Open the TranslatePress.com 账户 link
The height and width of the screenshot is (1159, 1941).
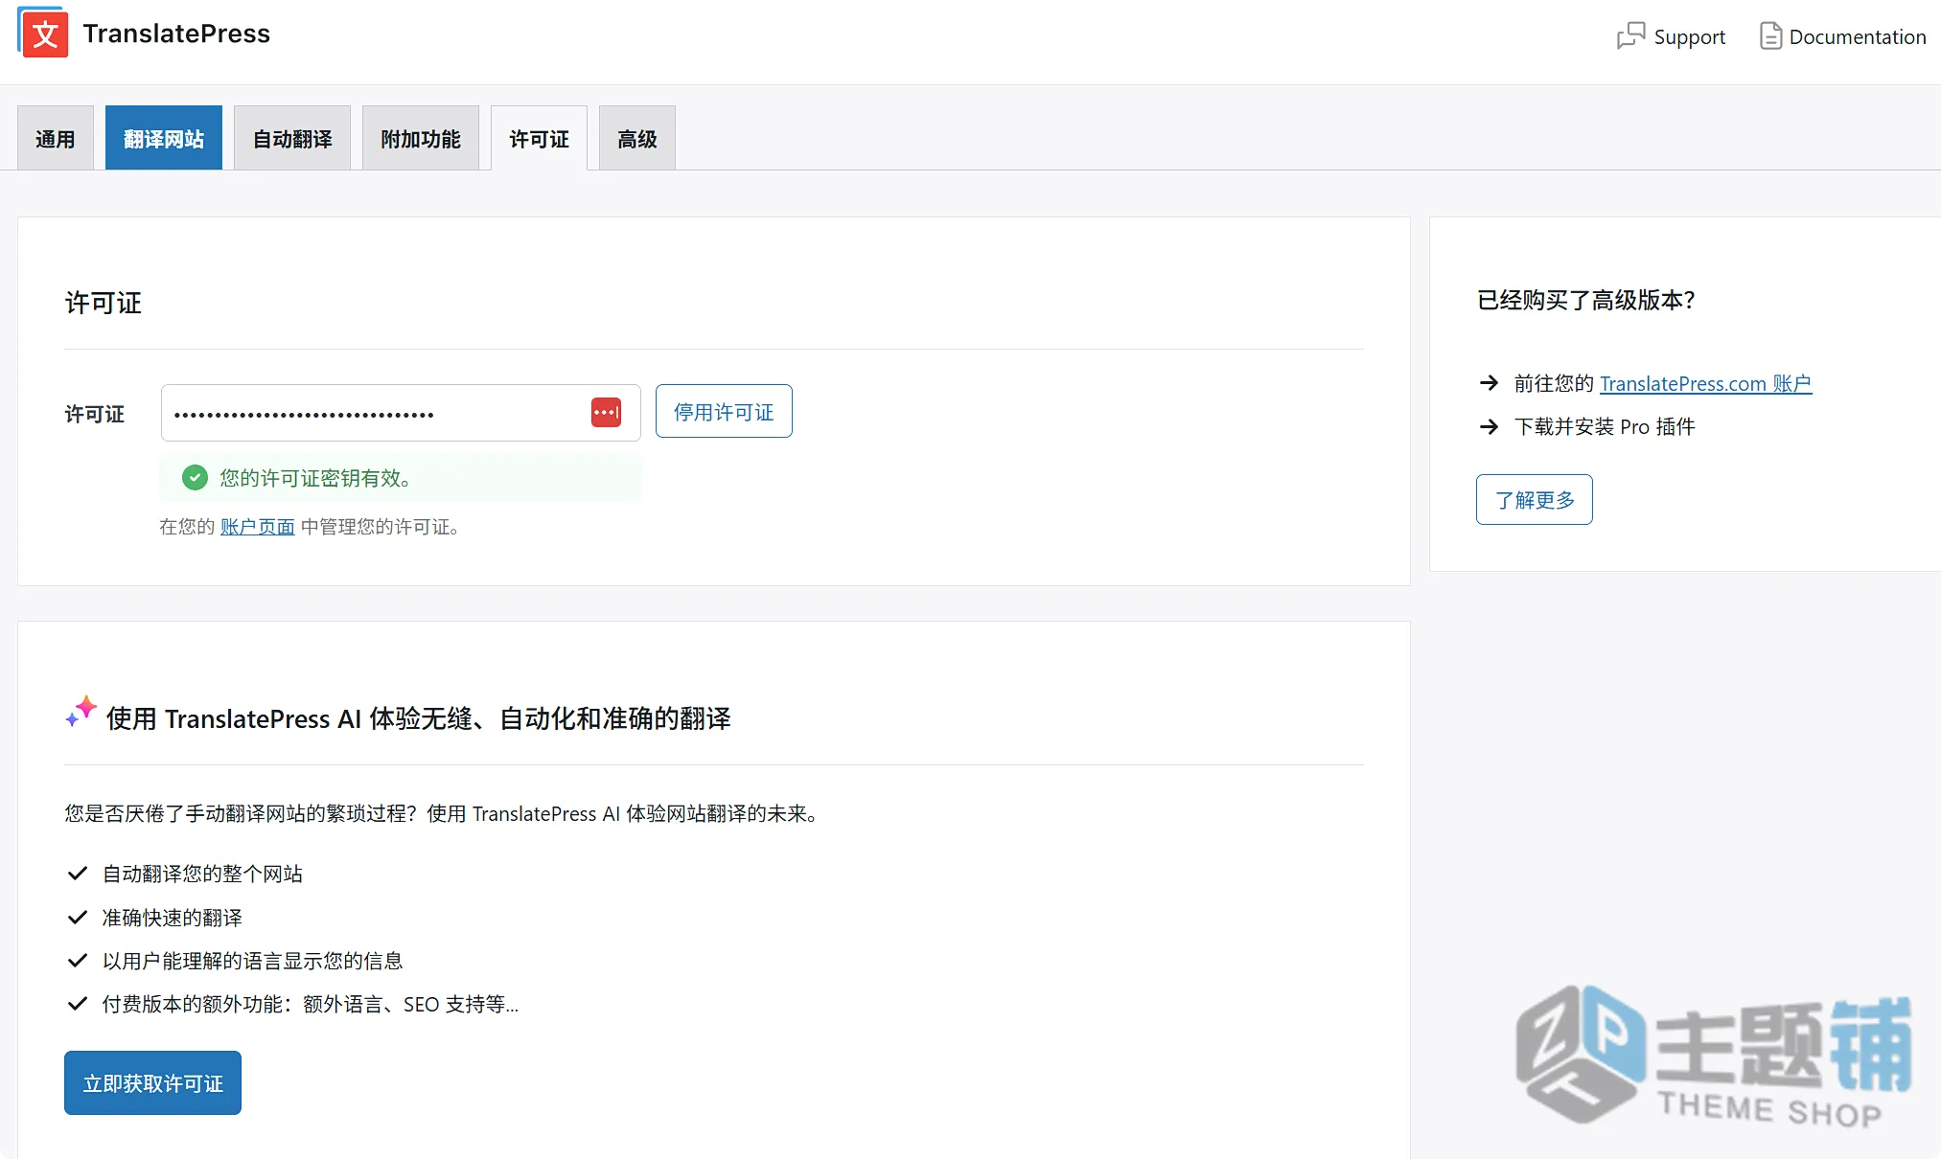coord(1706,383)
